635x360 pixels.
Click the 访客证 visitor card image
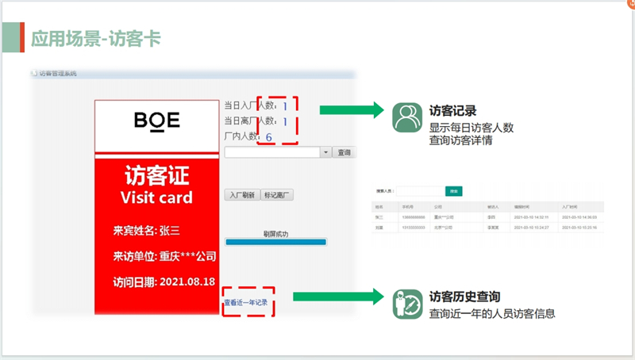pyautogui.click(x=156, y=208)
